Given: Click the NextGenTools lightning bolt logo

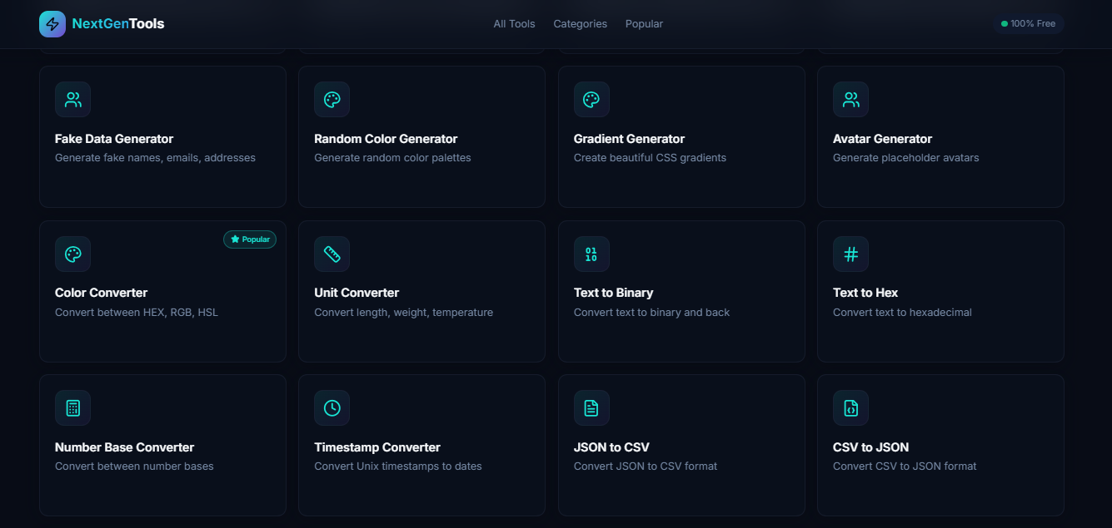Looking at the screenshot, I should [x=52, y=23].
